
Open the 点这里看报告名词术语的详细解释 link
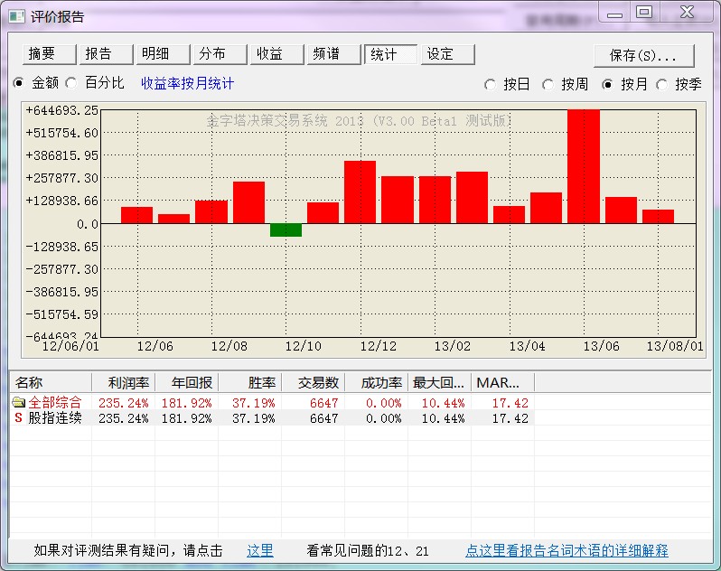566,550
